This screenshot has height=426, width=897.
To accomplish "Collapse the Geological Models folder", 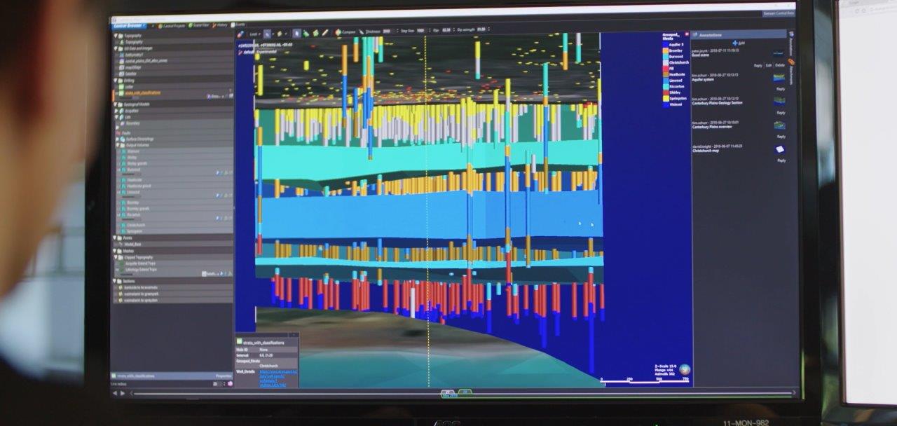I will (x=116, y=104).
